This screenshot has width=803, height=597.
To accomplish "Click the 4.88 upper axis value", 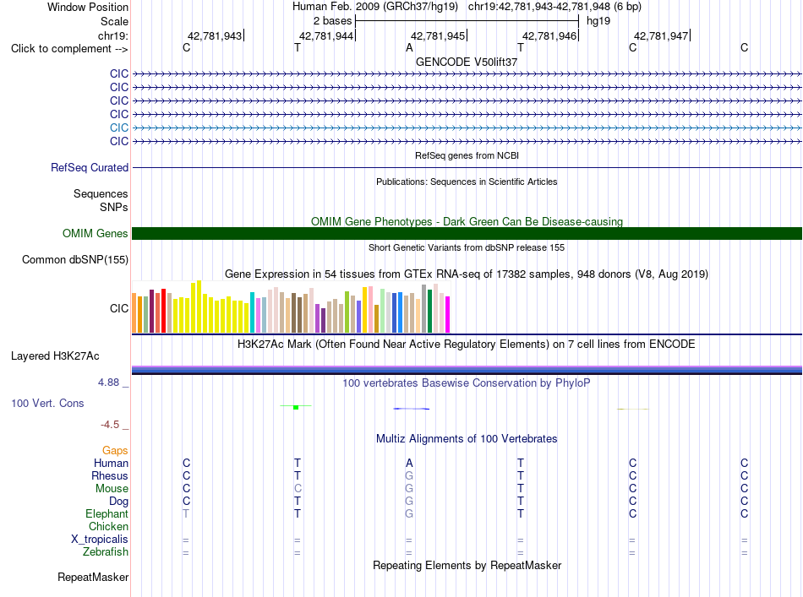I will coord(108,383).
